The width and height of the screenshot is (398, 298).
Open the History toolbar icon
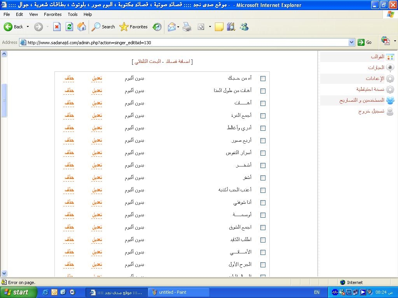tap(157, 27)
